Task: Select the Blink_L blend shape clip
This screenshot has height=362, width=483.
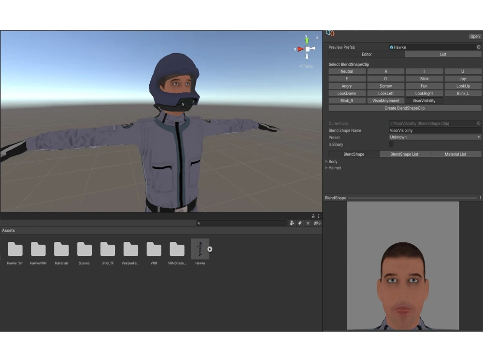Action: pyautogui.click(x=463, y=93)
